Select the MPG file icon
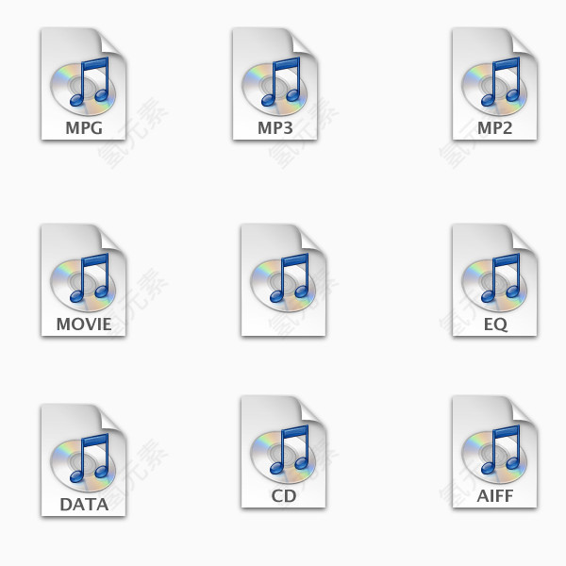This screenshot has width=566, height=566. pyautogui.click(x=83, y=84)
